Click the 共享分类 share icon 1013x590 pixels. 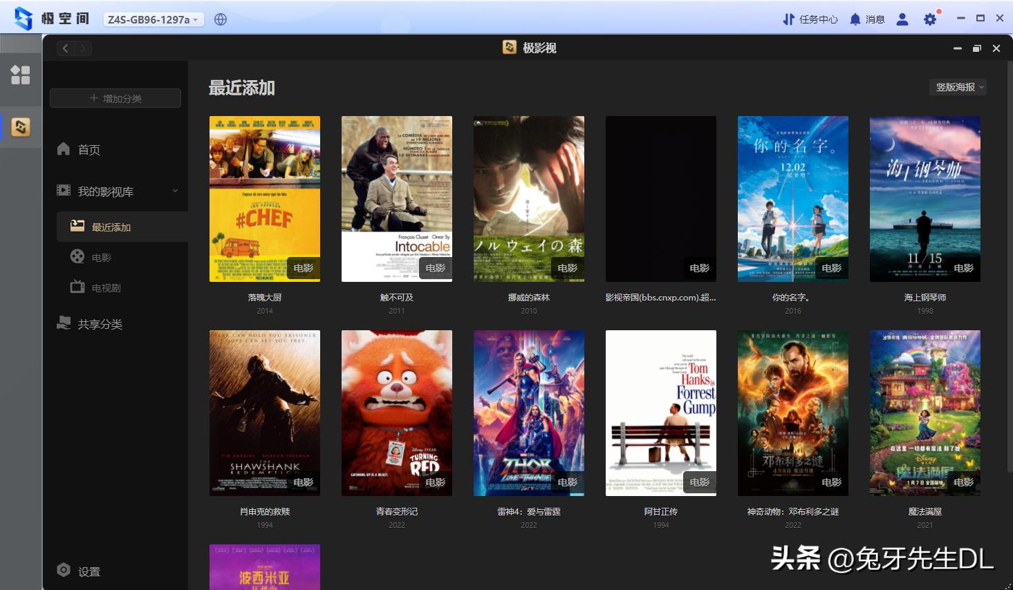click(x=64, y=323)
